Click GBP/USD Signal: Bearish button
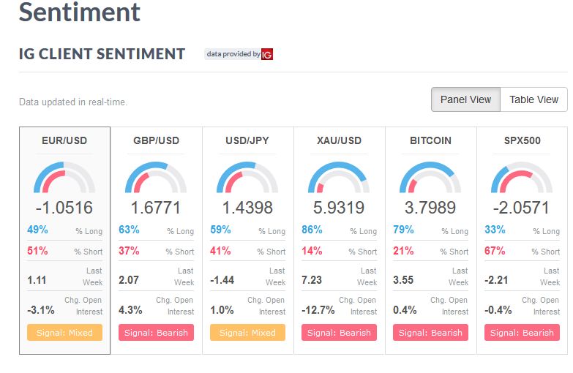The height and width of the screenshot is (373, 573). click(x=156, y=333)
